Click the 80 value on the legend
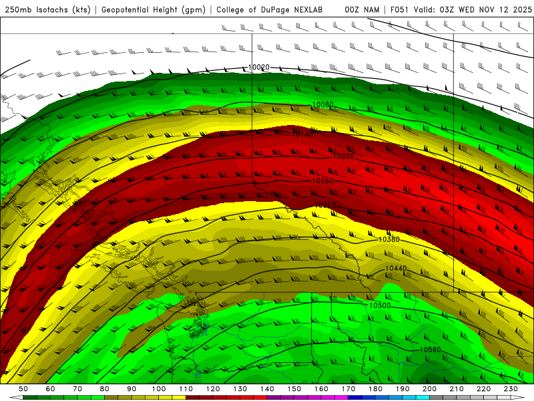This screenshot has height=401, width=534. 105,389
